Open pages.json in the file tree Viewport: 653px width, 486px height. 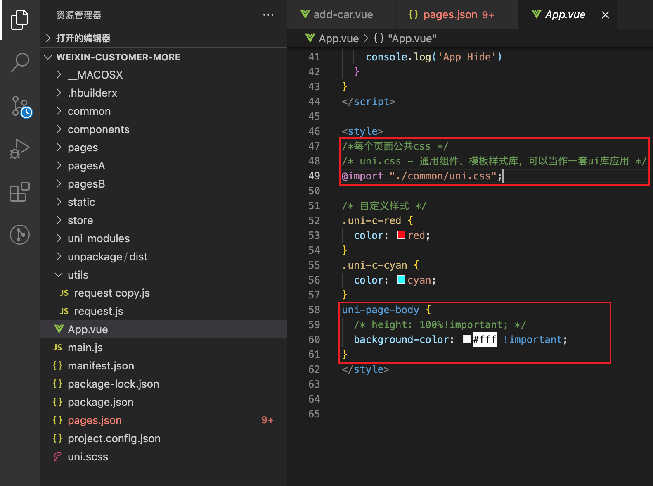(x=163, y=420)
